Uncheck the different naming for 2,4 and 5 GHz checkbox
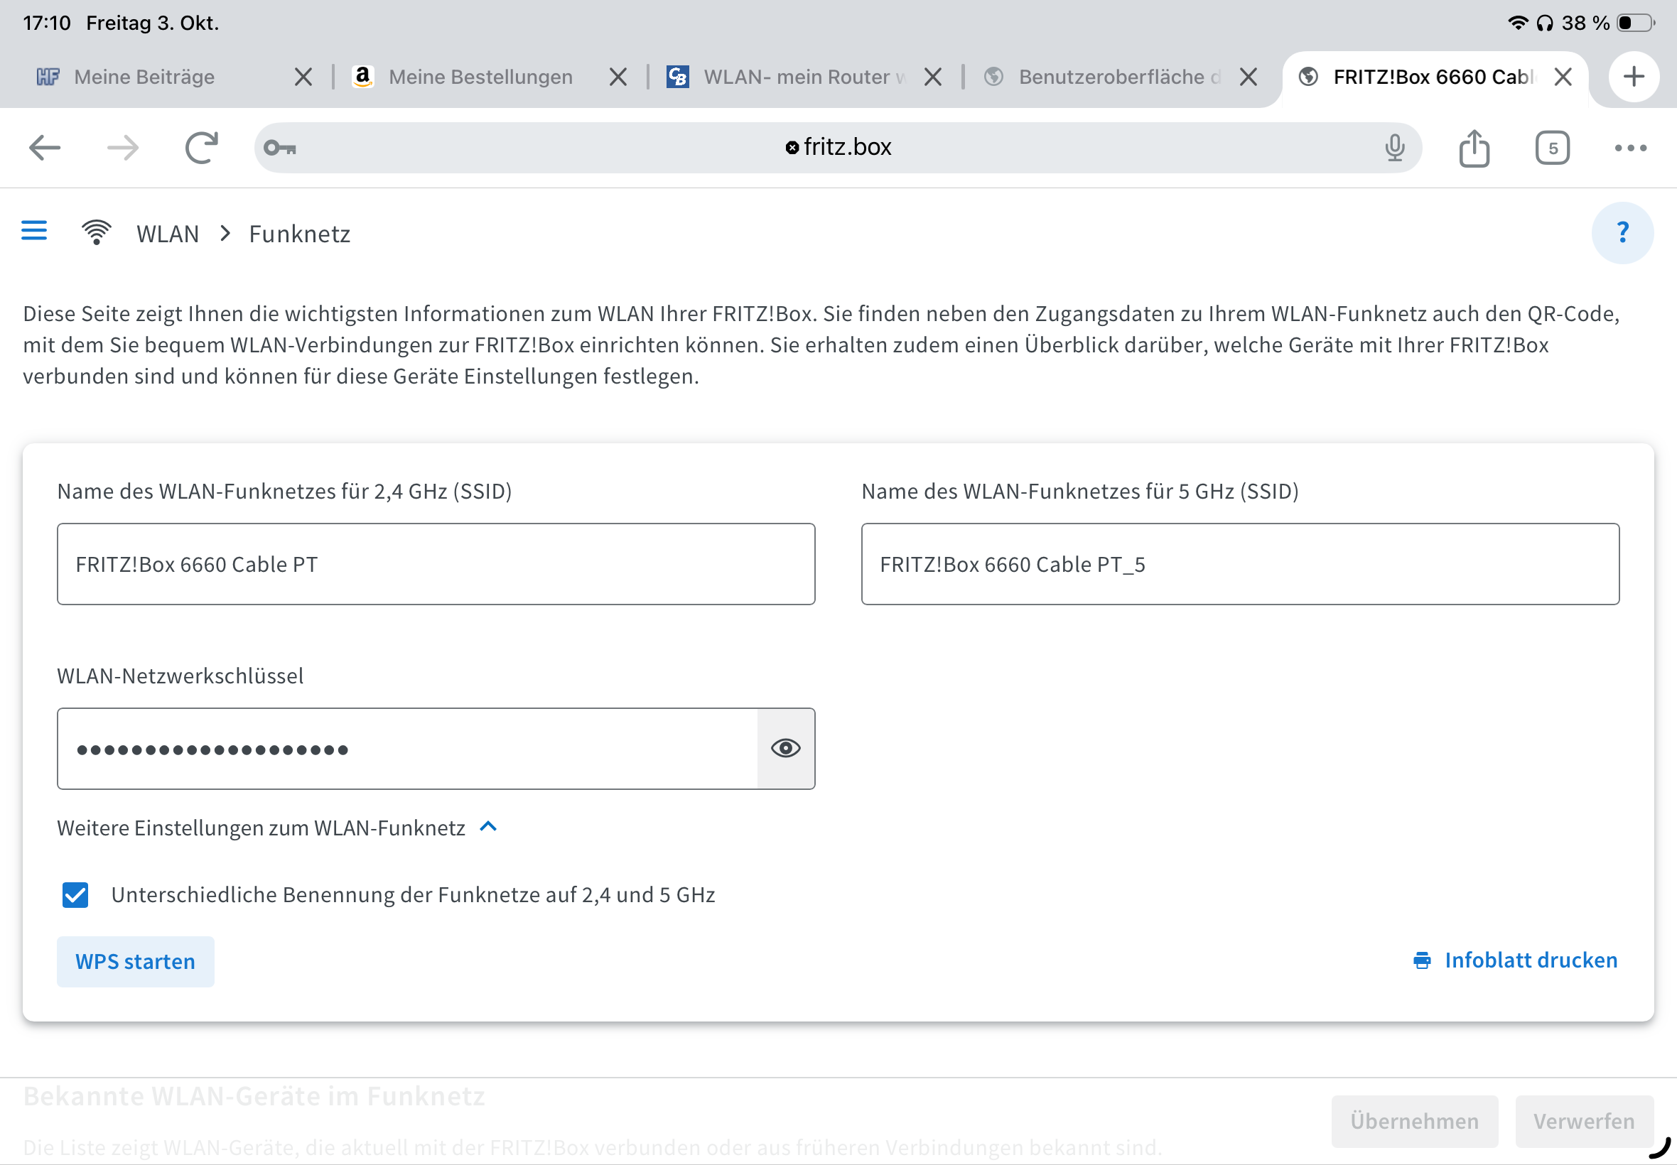The height and width of the screenshot is (1165, 1677). 75,895
